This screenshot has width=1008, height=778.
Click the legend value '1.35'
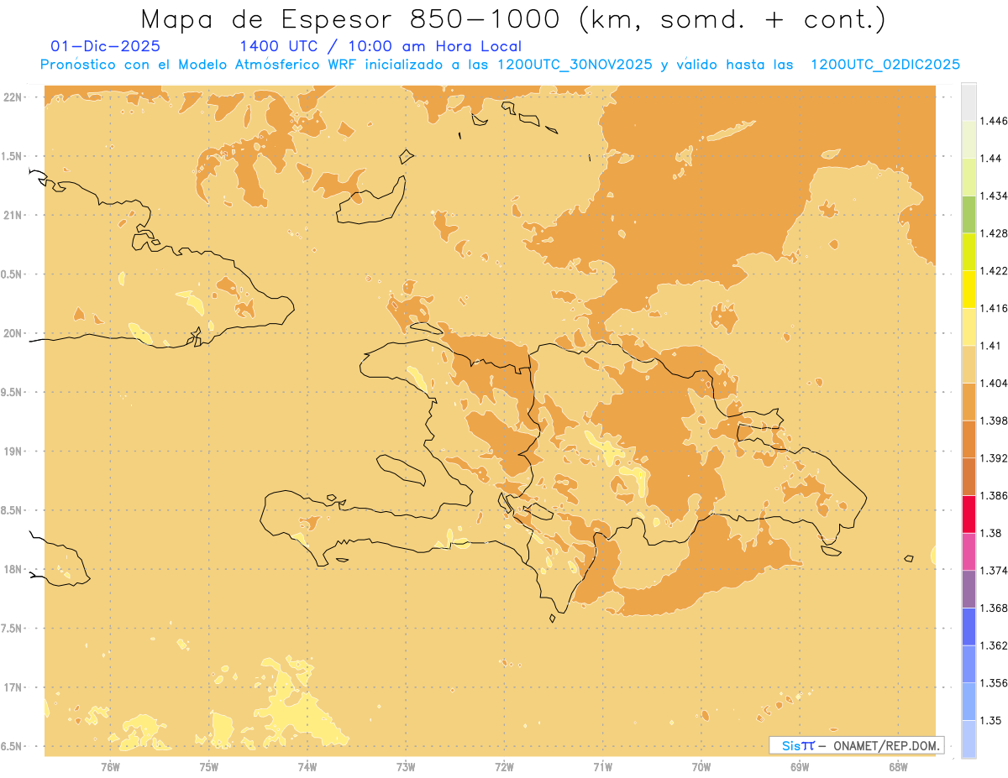tap(990, 720)
